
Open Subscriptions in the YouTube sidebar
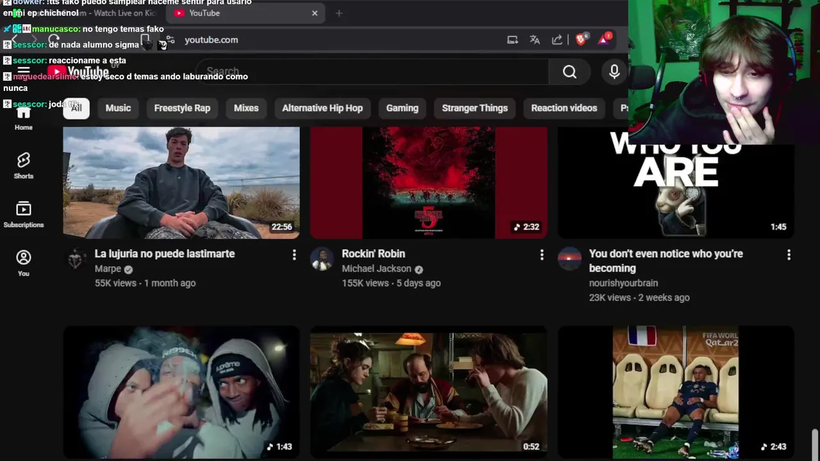click(x=24, y=214)
